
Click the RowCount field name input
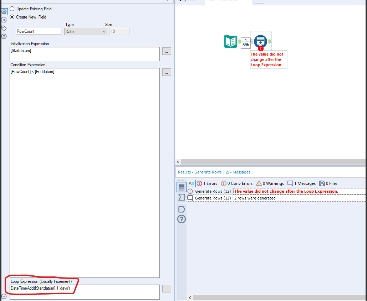[38, 31]
